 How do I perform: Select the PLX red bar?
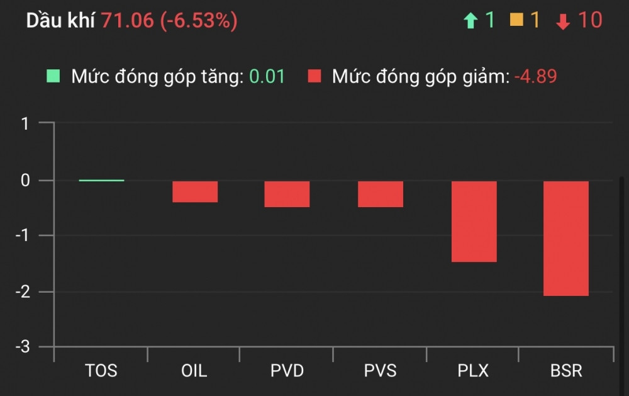(x=474, y=221)
